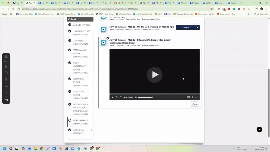Click the small play icon in the video control bar
The width and height of the screenshot is (270, 152).
point(112,97)
